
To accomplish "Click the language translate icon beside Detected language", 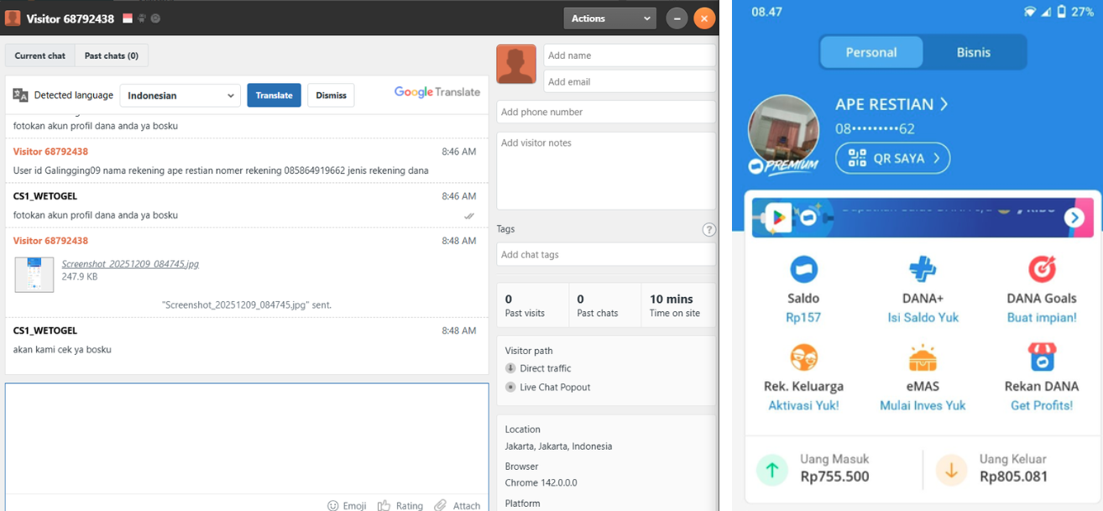I will pos(21,95).
